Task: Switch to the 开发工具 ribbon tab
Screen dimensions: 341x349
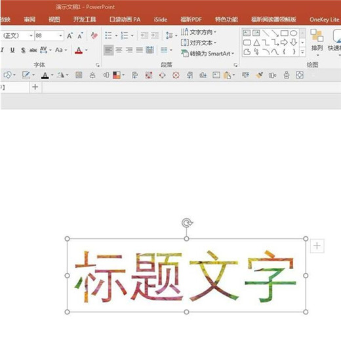Action: (85, 20)
